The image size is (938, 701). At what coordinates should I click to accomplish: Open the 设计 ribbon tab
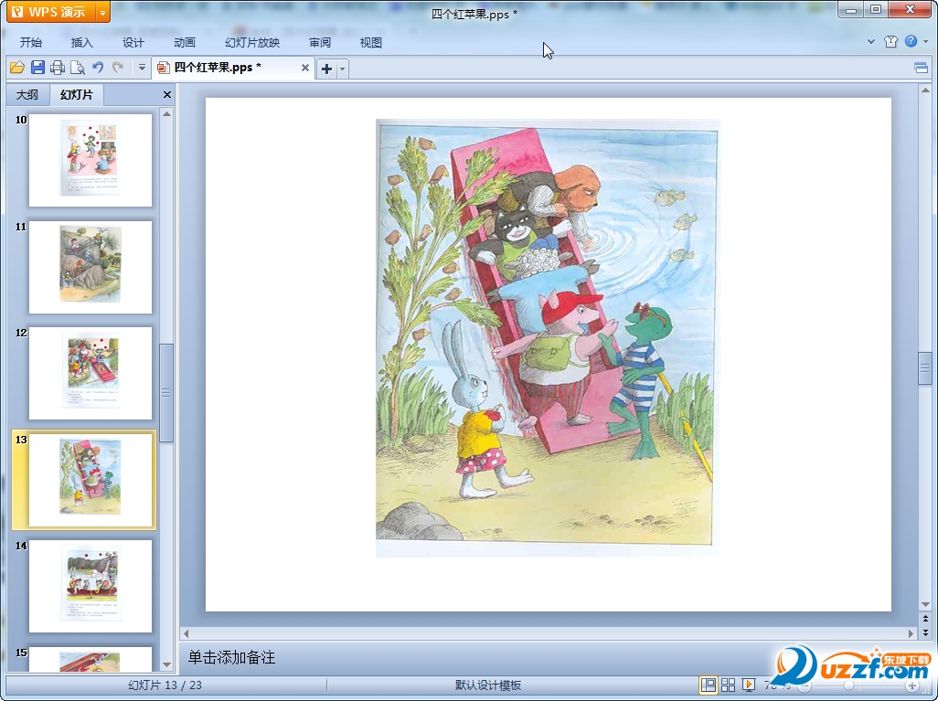pos(133,42)
